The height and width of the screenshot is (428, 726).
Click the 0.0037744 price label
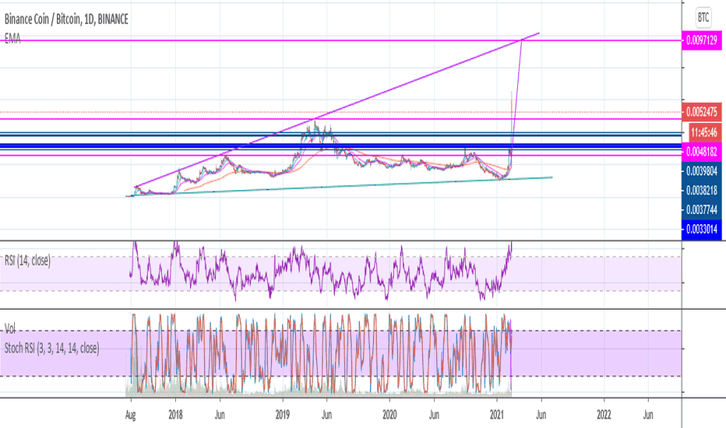click(x=701, y=209)
